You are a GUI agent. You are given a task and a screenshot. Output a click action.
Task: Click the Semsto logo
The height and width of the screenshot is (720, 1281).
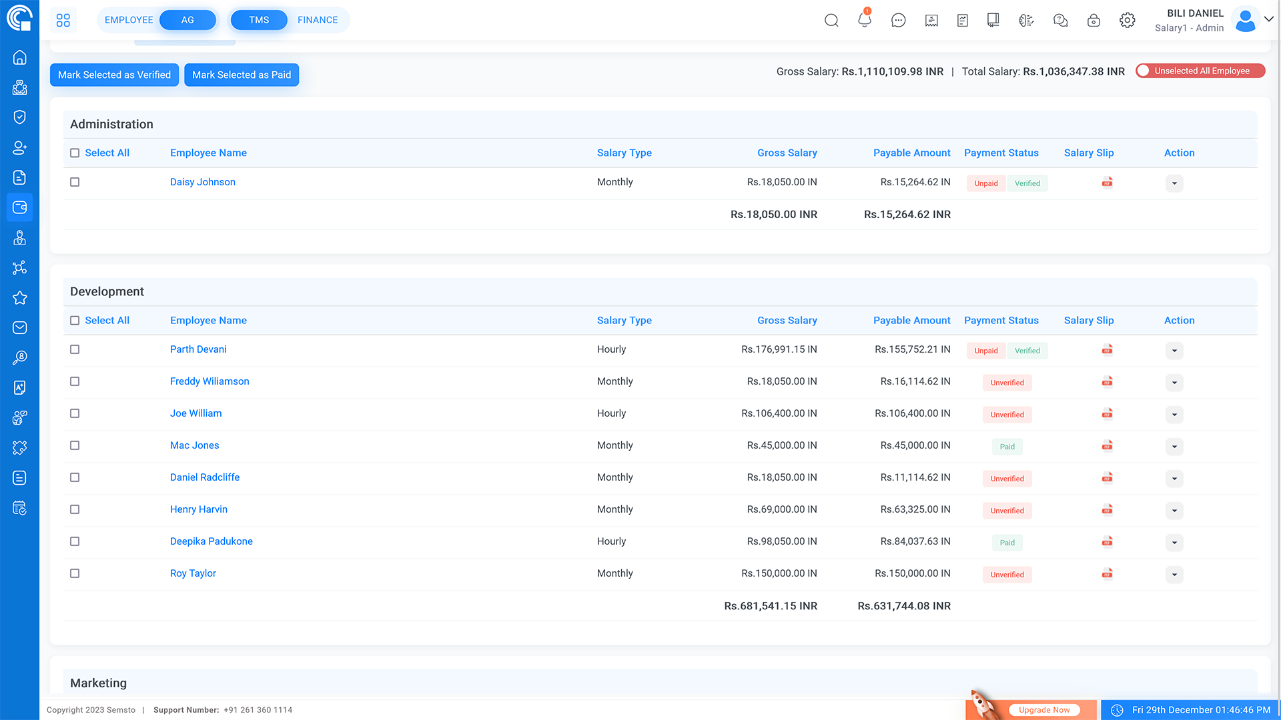coord(19,18)
